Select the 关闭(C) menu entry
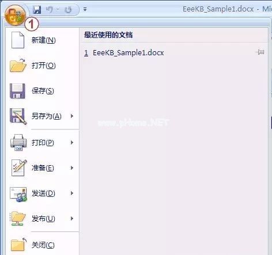The width and height of the screenshot is (272, 255). tap(41, 245)
